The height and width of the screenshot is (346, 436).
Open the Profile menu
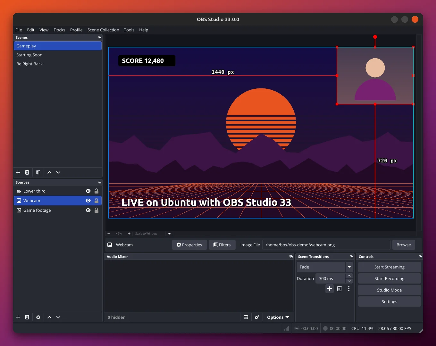point(76,30)
